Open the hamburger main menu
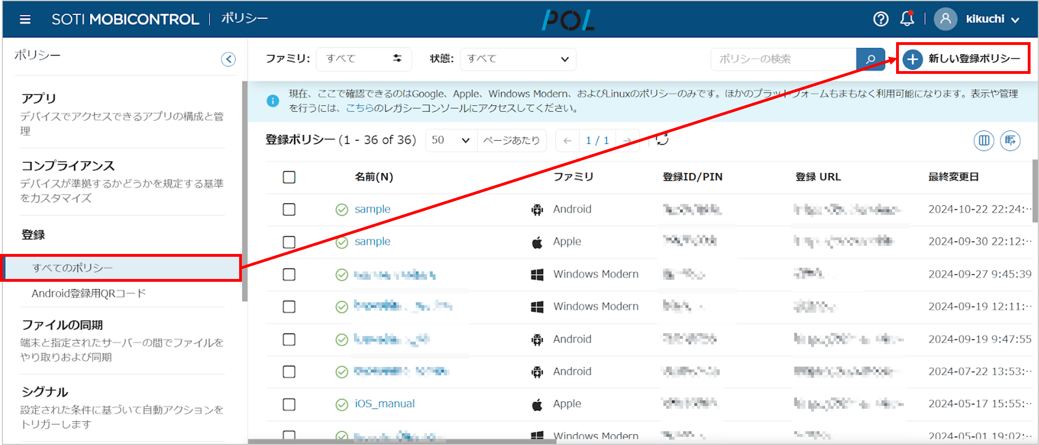The width and height of the screenshot is (1039, 445). (x=25, y=19)
